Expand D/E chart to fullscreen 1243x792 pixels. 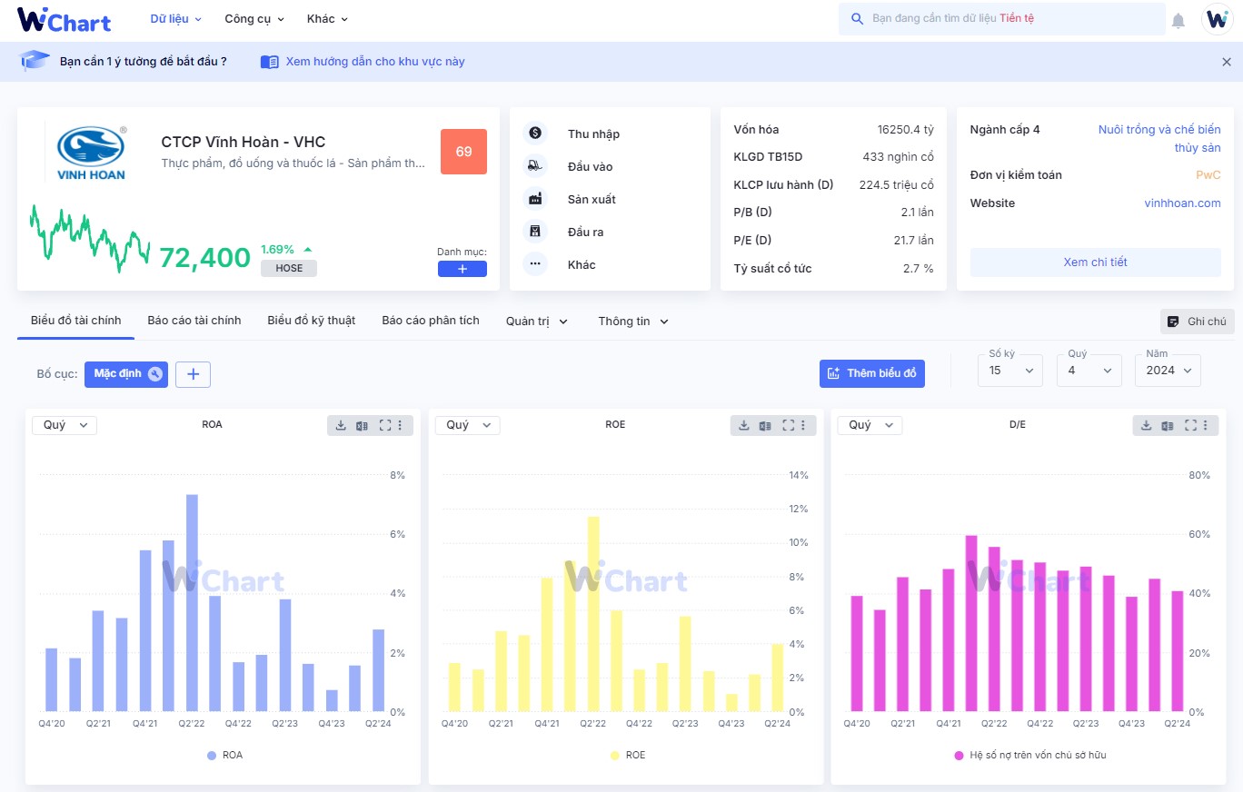click(1191, 425)
